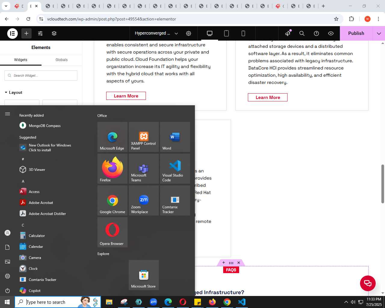Click the FAQS section label
Image resolution: width=385 pixels, height=308 pixels.
click(x=231, y=270)
